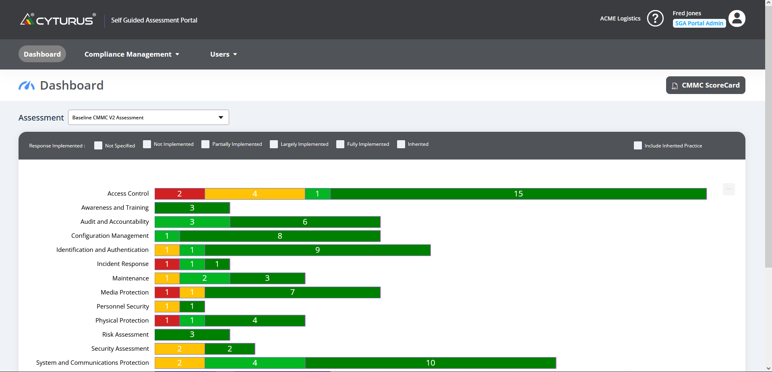This screenshot has width=772, height=372.
Task: Check the Fully Implemented checkbox
Action: coord(340,144)
